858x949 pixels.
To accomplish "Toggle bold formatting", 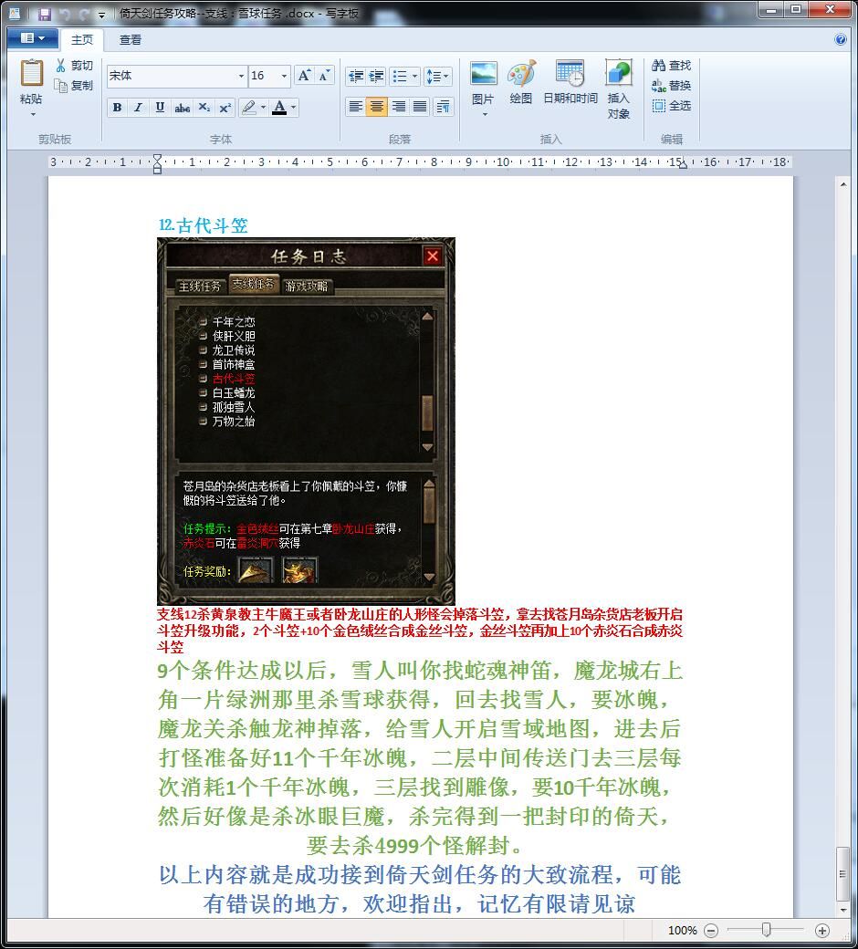I will (x=117, y=108).
